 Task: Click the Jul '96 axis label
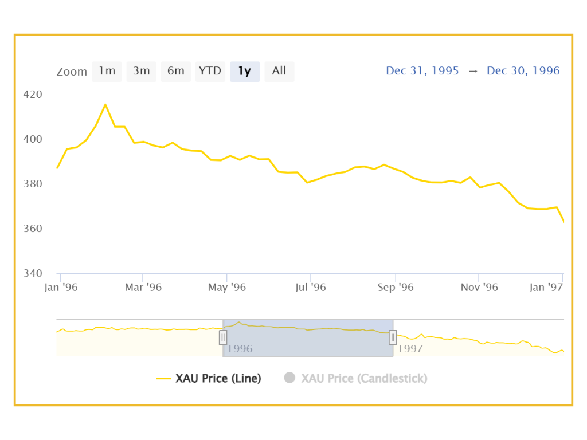(310, 288)
